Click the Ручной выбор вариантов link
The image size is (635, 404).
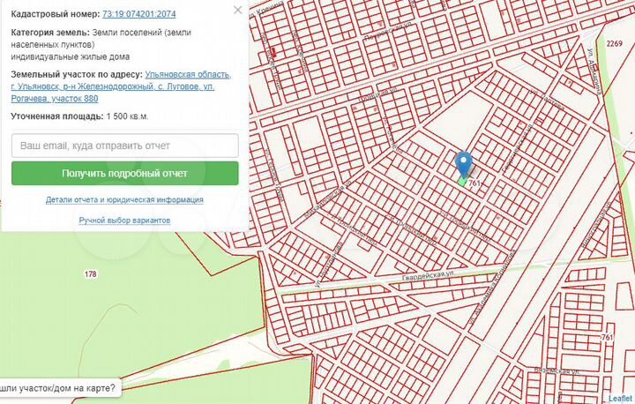[x=124, y=221]
